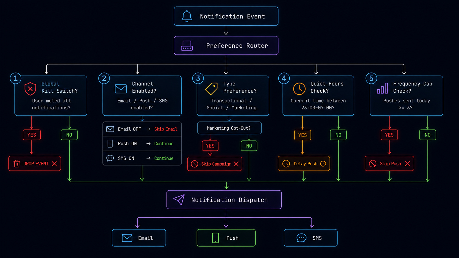This screenshot has width=459, height=258.
Task: Click the NO label under Quiet Hours Check
Action: 338,135
